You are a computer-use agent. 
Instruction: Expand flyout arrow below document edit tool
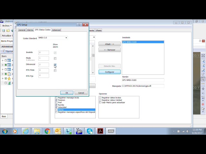203,112
